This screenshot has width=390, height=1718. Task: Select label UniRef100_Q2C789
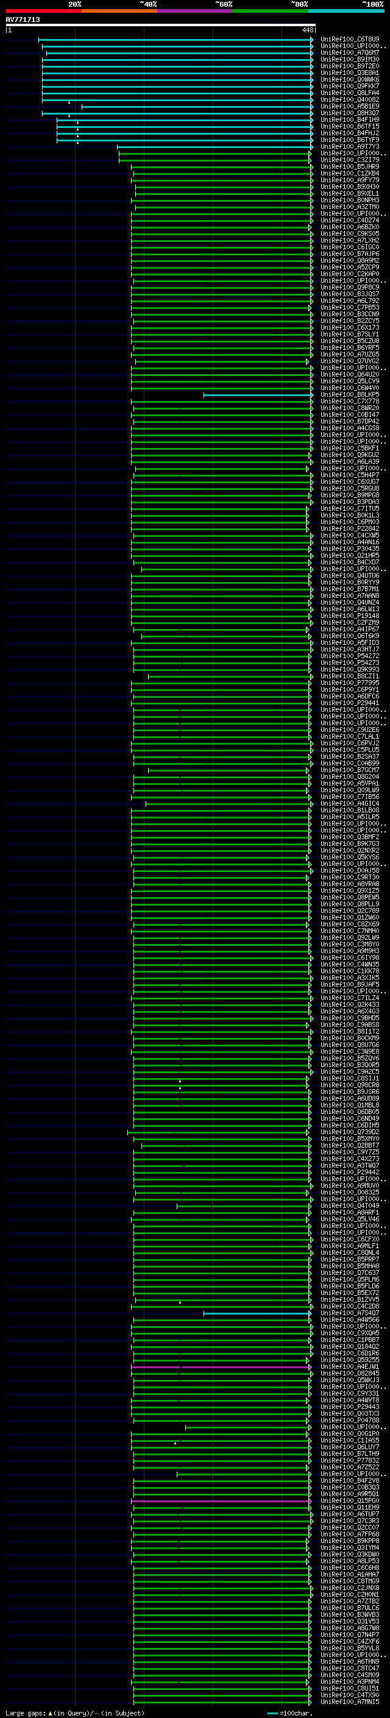point(349,911)
